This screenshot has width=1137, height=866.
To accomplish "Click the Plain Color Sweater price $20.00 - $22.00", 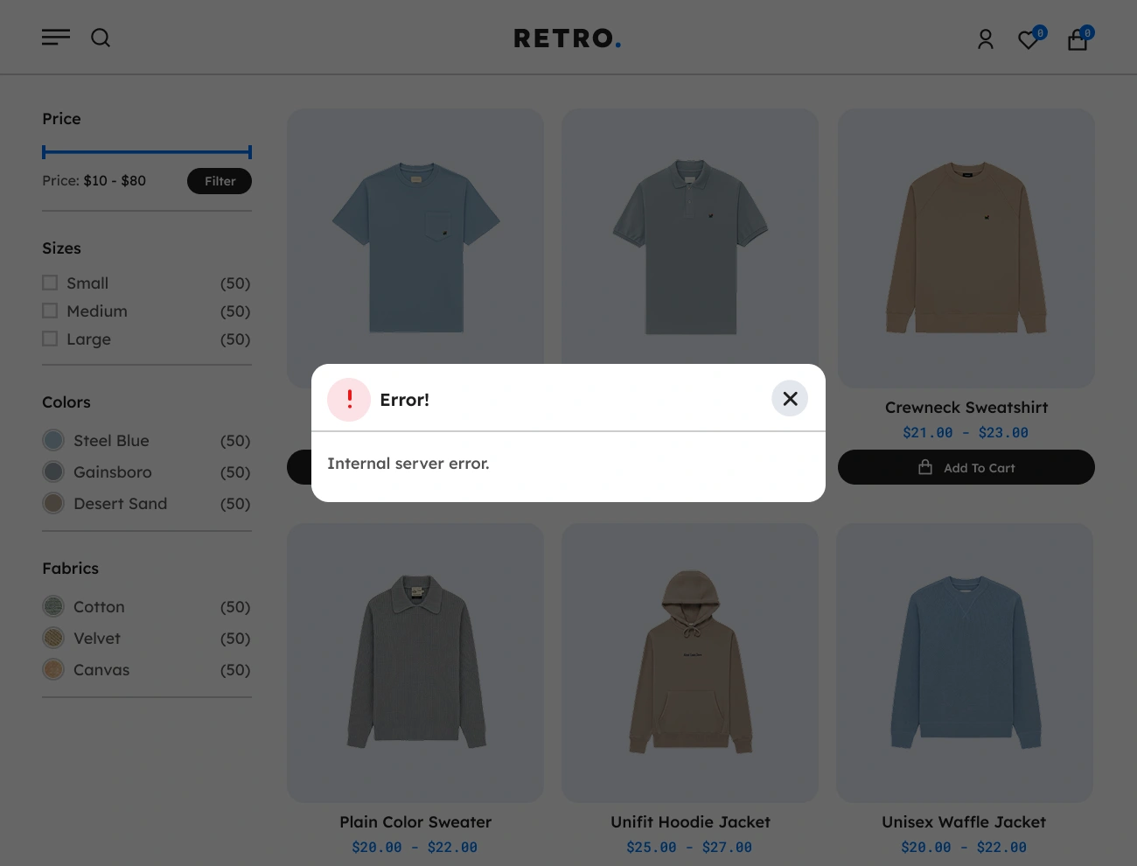I will pos(415,847).
